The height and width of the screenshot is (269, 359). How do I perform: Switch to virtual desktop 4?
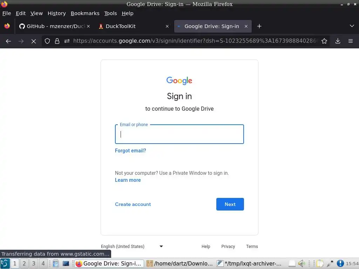click(43, 263)
